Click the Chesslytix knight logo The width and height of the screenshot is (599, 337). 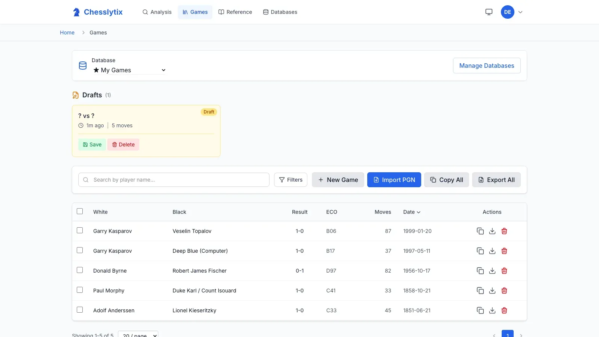pyautogui.click(x=76, y=12)
